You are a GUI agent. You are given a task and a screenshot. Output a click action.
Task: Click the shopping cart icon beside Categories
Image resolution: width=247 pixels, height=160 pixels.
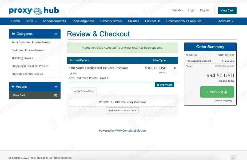tap(13, 34)
